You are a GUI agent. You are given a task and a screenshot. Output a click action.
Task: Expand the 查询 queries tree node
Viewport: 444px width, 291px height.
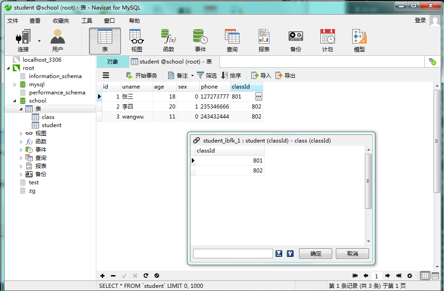pos(21,158)
